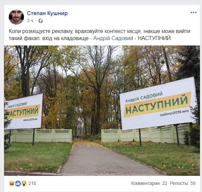Click the '3 ч.' post timestamp
Screen dimensions: 202x192
click(x=31, y=21)
